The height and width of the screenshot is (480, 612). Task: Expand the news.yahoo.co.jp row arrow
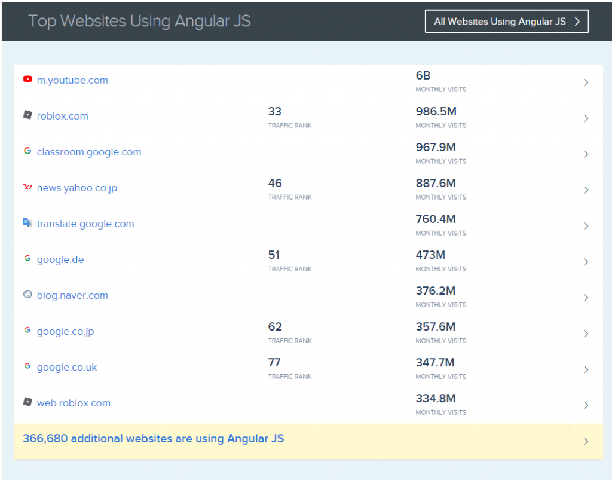coord(586,190)
